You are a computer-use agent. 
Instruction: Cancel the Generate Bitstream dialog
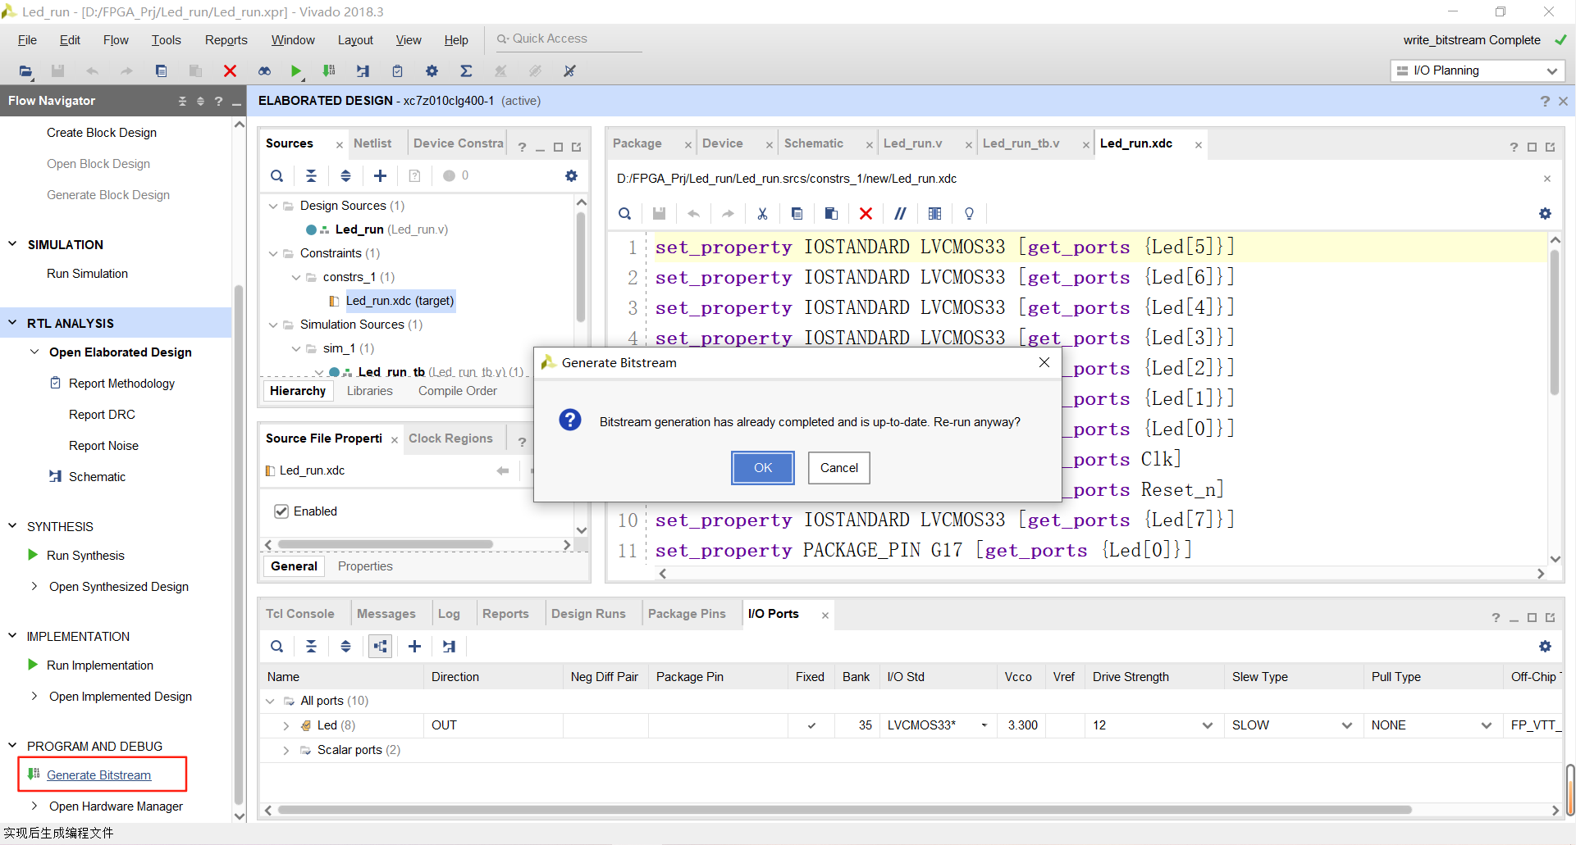(x=838, y=468)
